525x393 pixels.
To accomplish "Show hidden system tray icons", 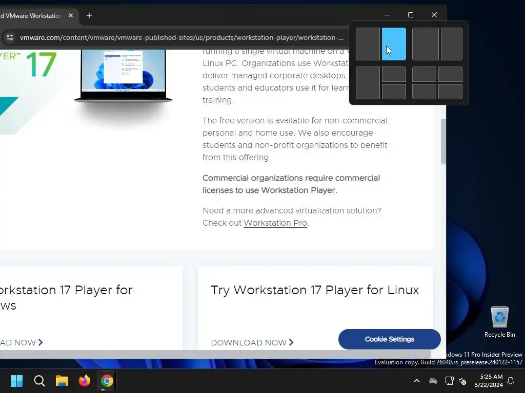I will tap(417, 381).
